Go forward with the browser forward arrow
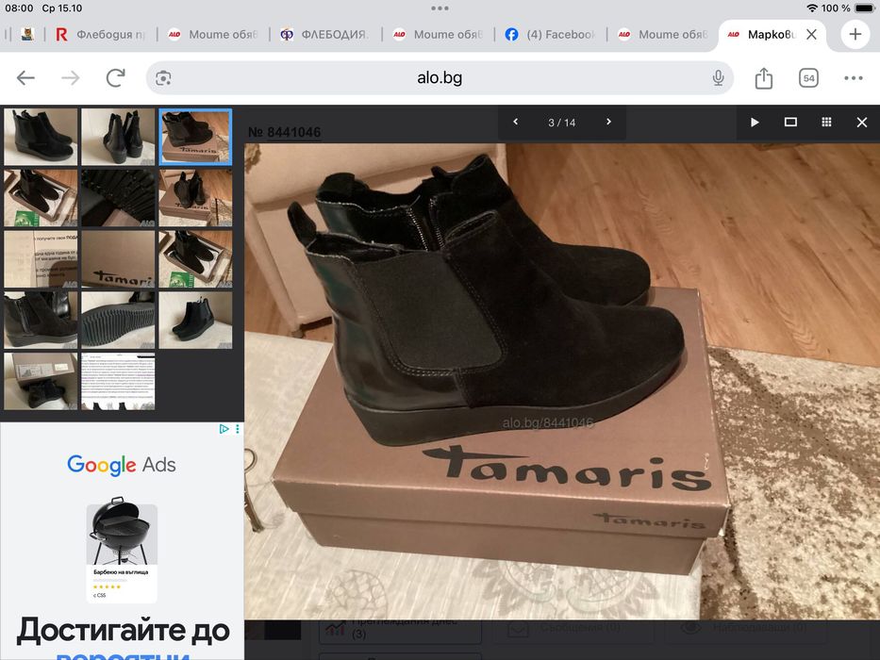Screen dimensions: 880x660 tap(70, 78)
